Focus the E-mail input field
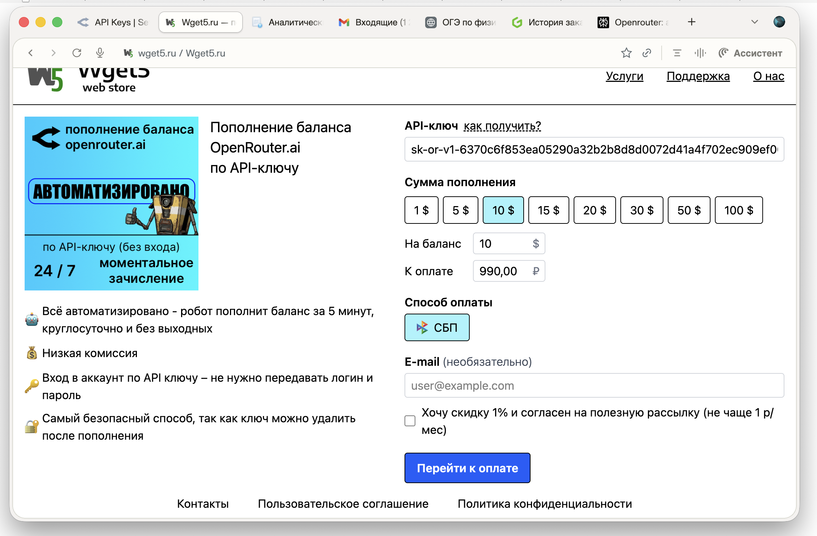This screenshot has height=536, width=817. pos(594,385)
